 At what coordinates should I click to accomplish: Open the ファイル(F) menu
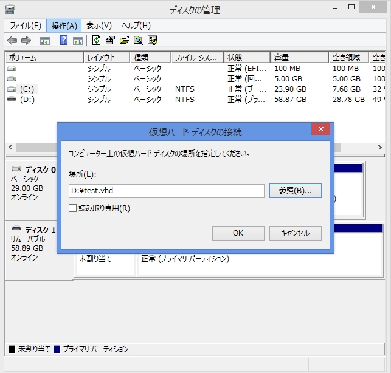click(26, 26)
